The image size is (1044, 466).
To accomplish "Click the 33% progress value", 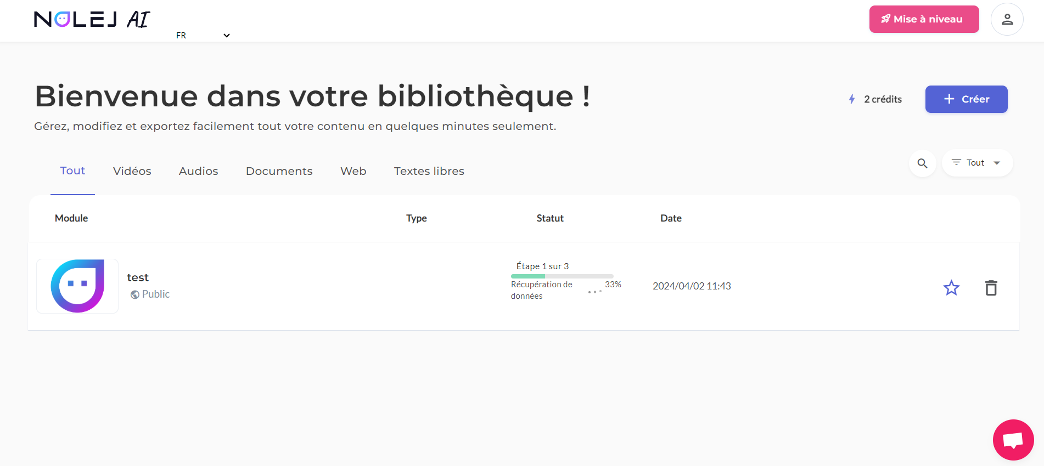I will pos(613,285).
